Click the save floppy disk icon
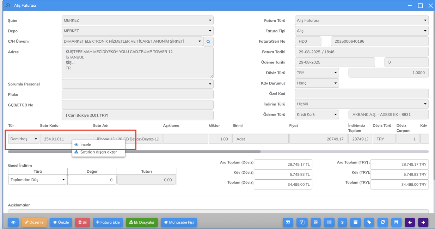Viewport: 435px width, 229px height. tap(396, 222)
